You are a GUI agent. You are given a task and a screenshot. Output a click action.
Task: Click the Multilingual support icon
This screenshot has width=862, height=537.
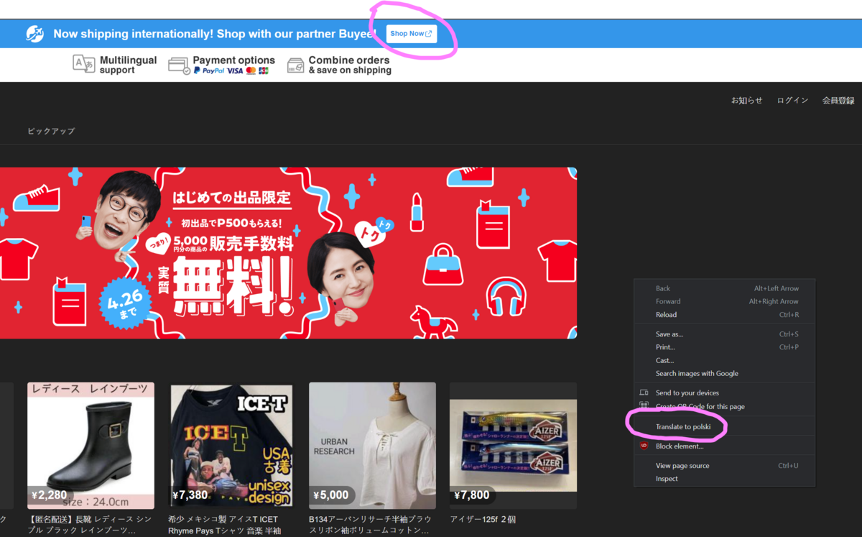pyautogui.click(x=84, y=64)
